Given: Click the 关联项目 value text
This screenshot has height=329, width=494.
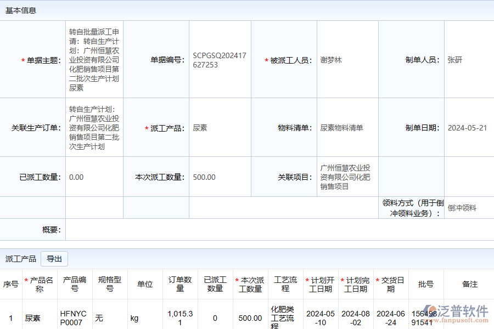Looking at the screenshot, I should [x=345, y=177].
